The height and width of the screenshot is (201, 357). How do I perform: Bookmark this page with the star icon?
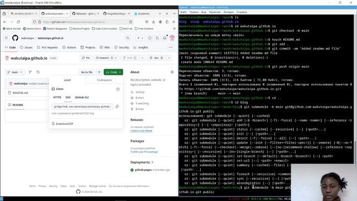click(x=131, y=22)
